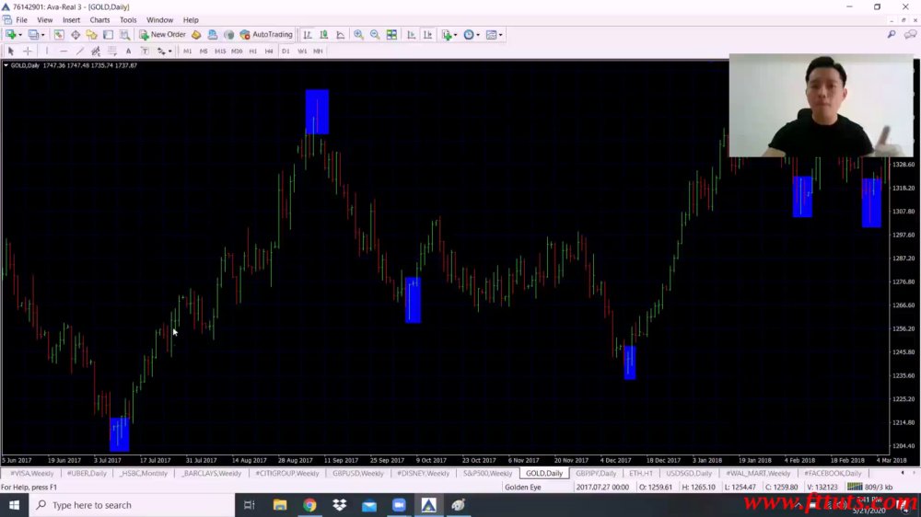The image size is (921, 517).
Task: Expand the Templates dropdown arrow
Action: click(500, 35)
